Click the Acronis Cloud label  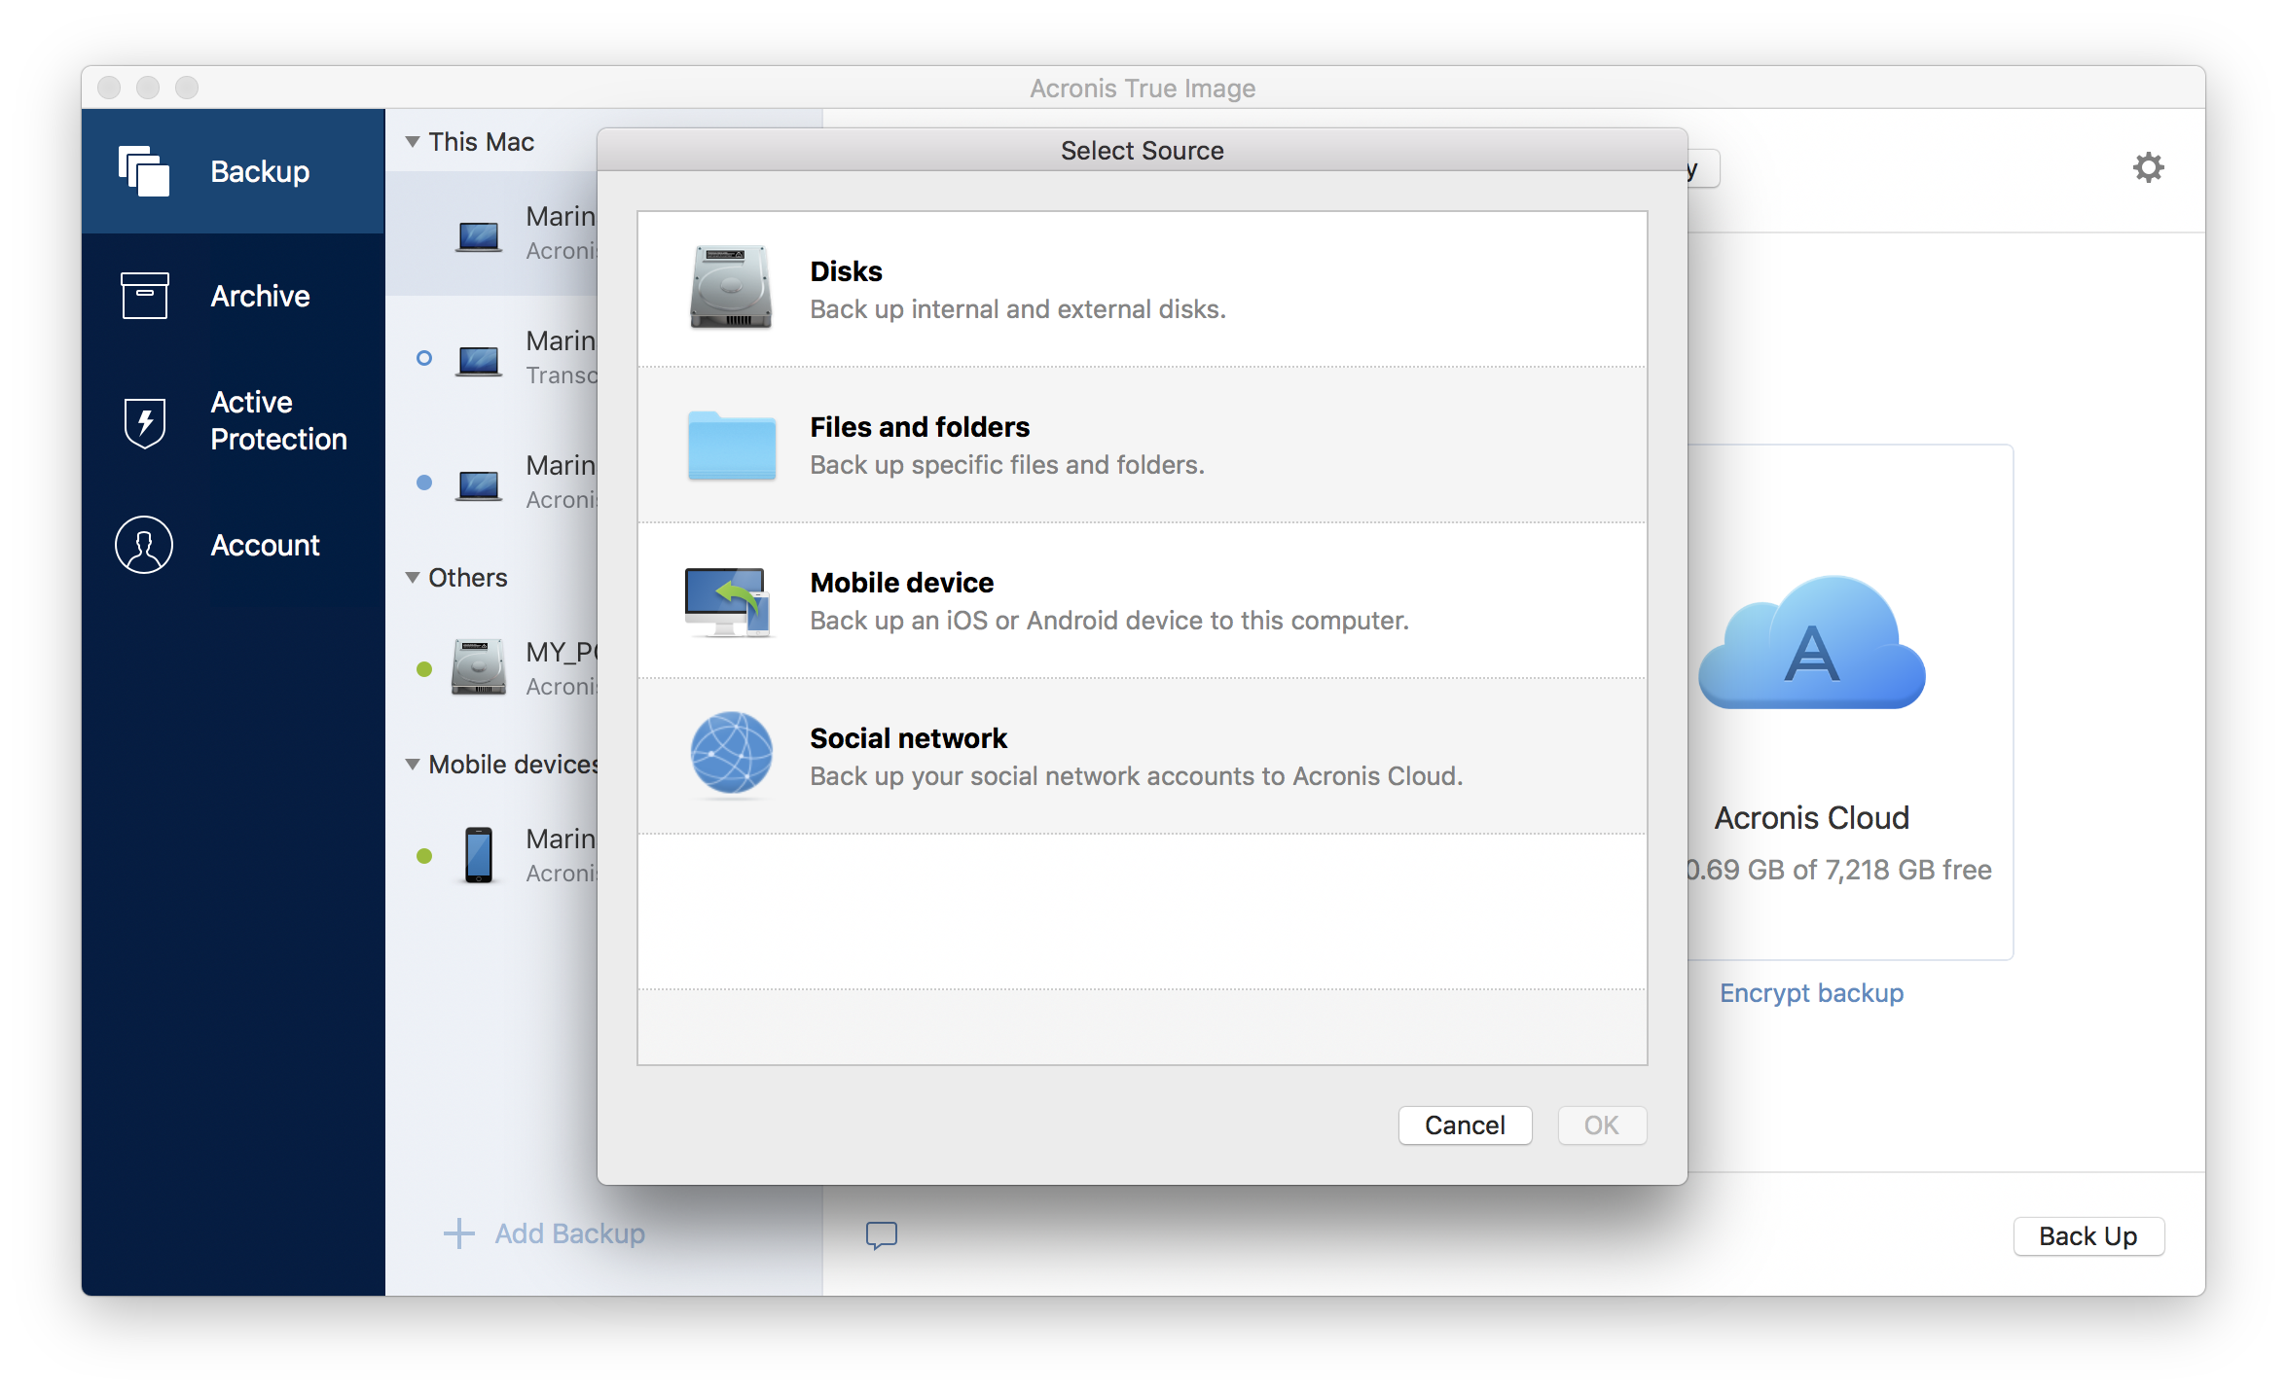[x=1811, y=818]
